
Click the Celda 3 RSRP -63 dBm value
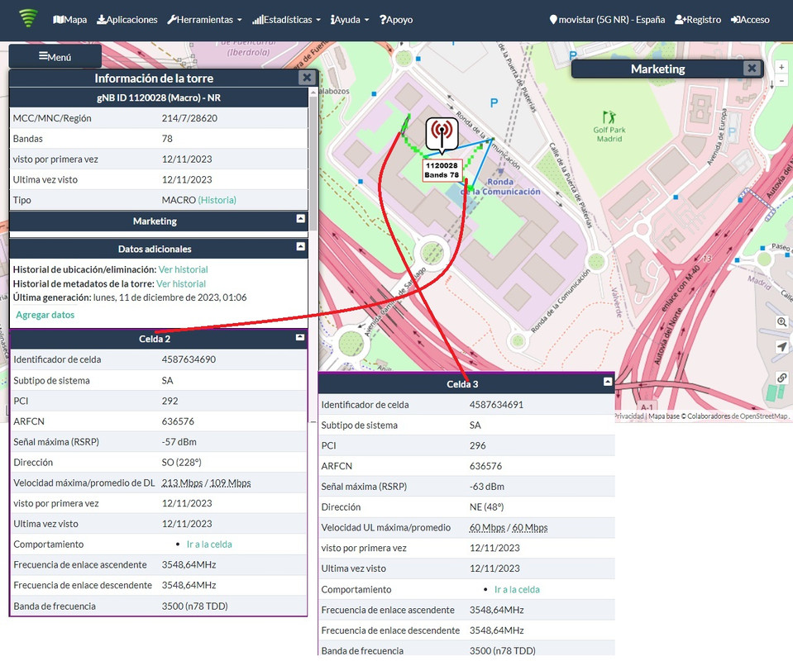pyautogui.click(x=486, y=486)
